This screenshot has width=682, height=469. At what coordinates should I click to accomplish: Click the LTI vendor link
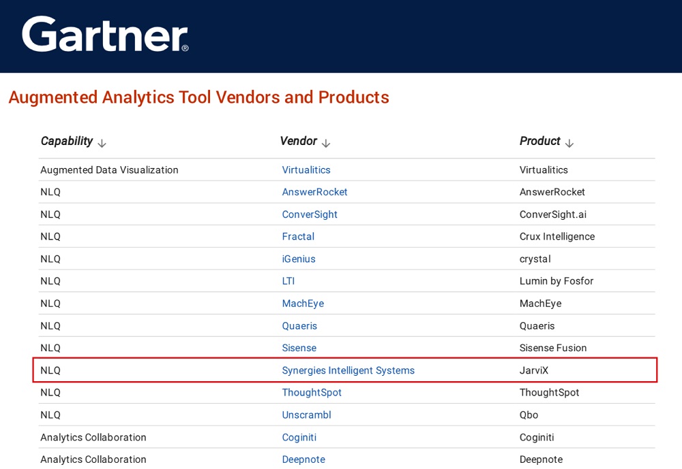point(288,281)
